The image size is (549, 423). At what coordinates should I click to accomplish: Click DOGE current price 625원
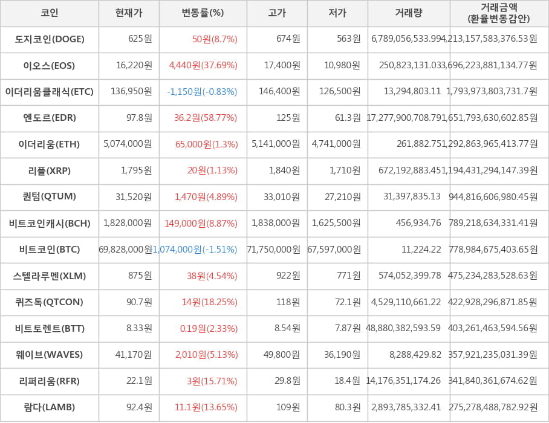point(140,39)
